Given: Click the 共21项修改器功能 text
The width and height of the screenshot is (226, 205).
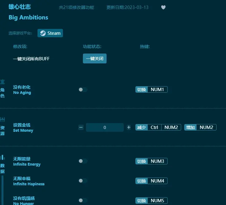Looking at the screenshot, I should 76,7.
